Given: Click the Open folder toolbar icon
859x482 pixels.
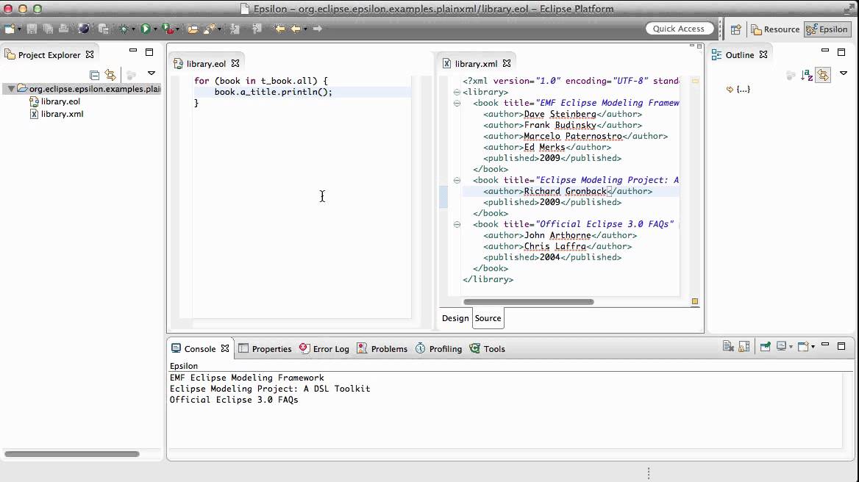Looking at the screenshot, I should tap(192, 29).
